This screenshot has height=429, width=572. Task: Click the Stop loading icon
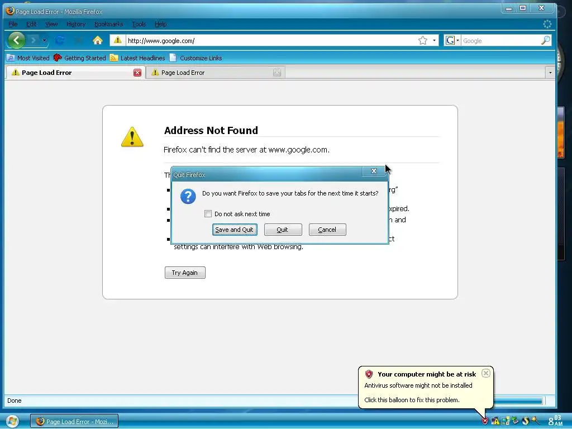click(78, 40)
